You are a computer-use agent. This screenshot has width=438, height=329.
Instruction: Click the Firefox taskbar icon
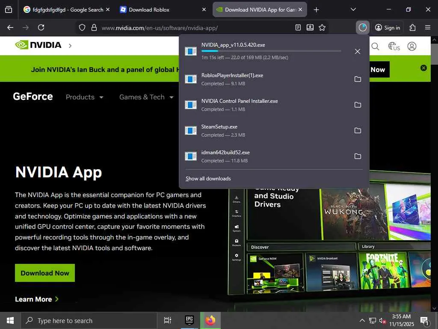click(x=210, y=320)
